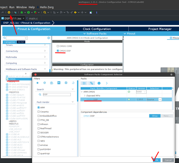Screen dimensions: 179x163
Task: Open the Pinout dropdown menu
Action: tap(129, 33)
